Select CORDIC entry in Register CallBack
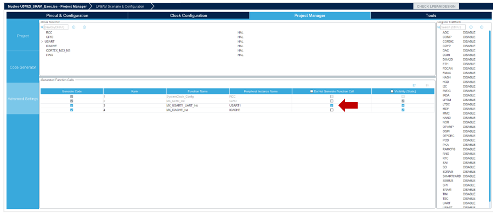 click(448, 42)
